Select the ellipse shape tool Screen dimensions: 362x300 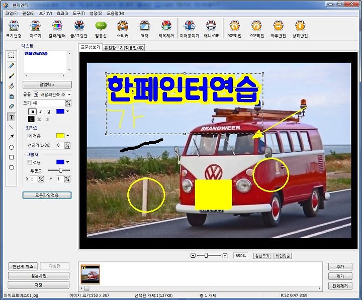(11, 147)
